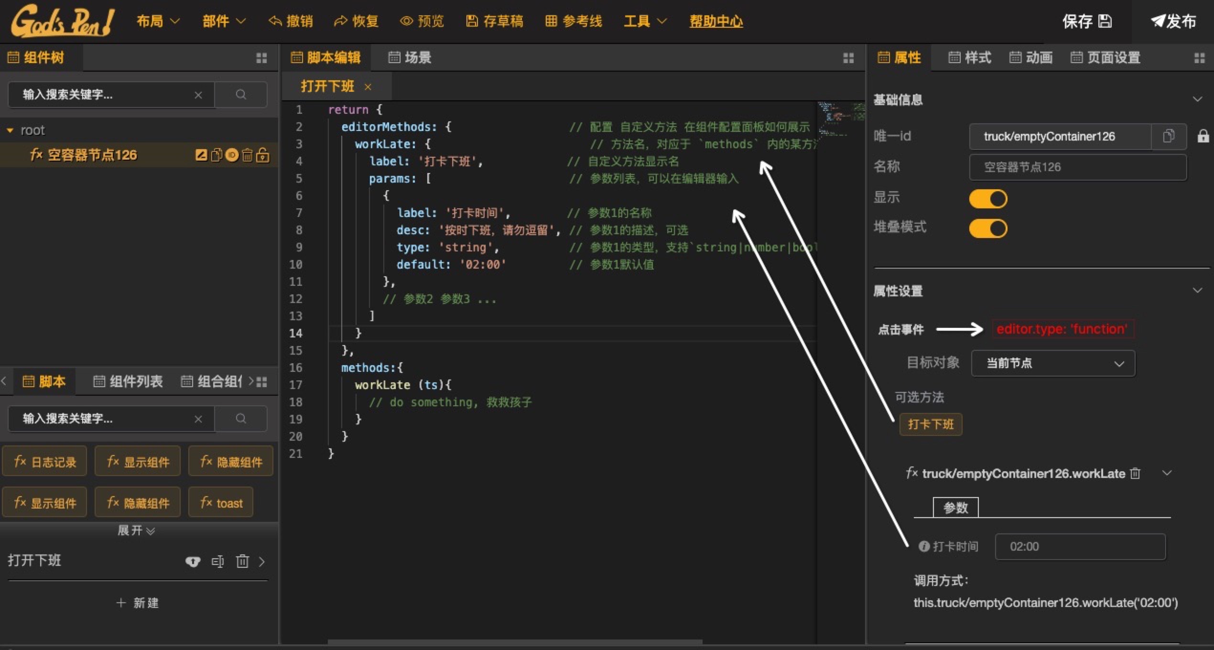This screenshot has height=650, width=1214.
Task: Click the lock toggle next to the unique id field
Action: [1204, 136]
